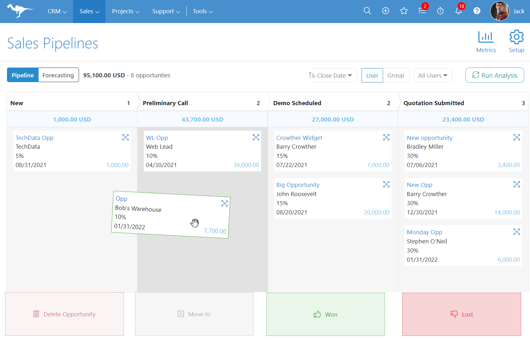This screenshot has height=340, width=530.
Task: Open the Crowther Widget opportunity
Action: coord(299,138)
